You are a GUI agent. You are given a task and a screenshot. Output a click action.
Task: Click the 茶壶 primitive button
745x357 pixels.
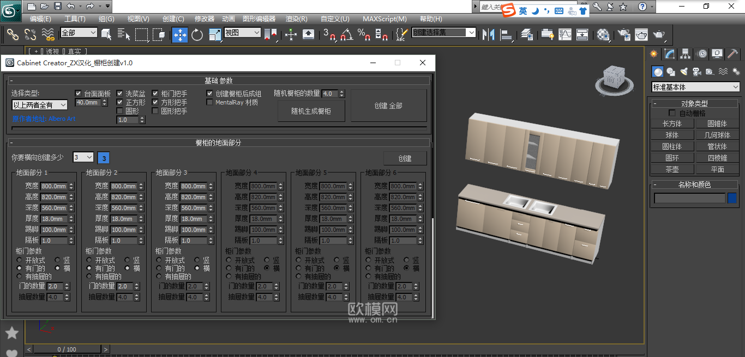672,169
